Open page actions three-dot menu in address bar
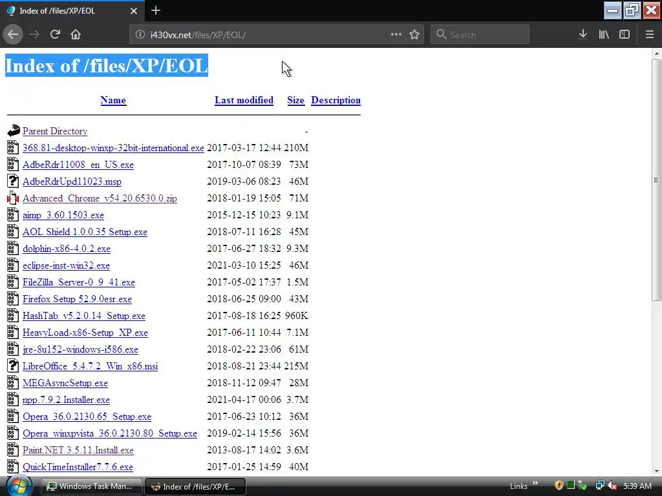662x496 pixels. coord(396,35)
